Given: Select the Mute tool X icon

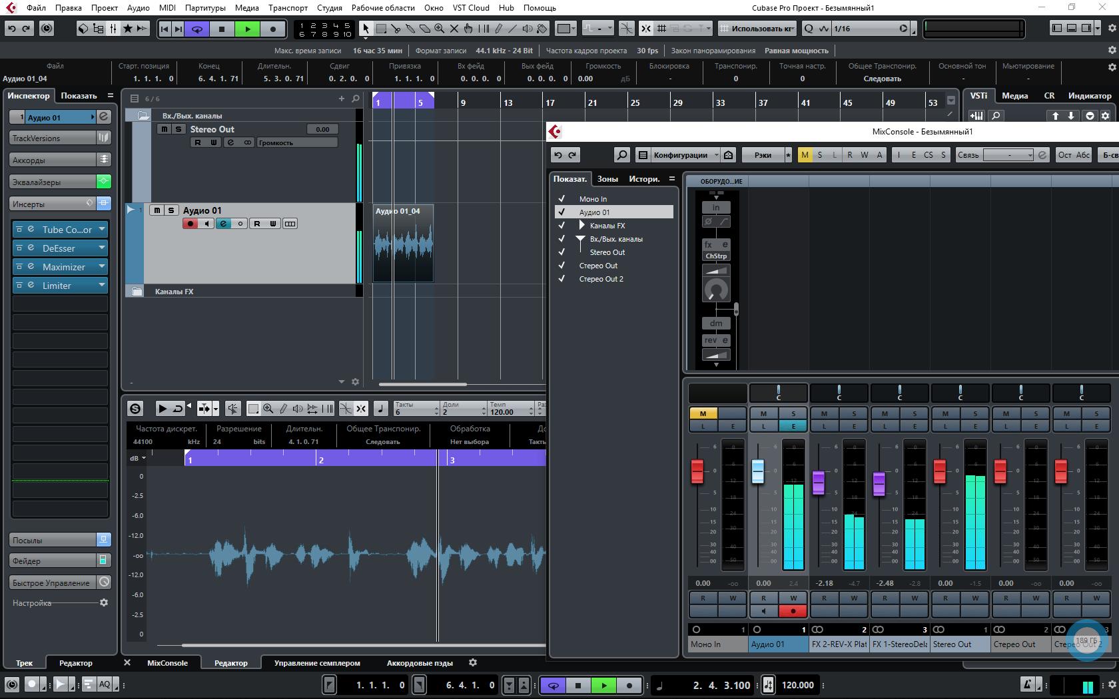Looking at the screenshot, I should (454, 29).
